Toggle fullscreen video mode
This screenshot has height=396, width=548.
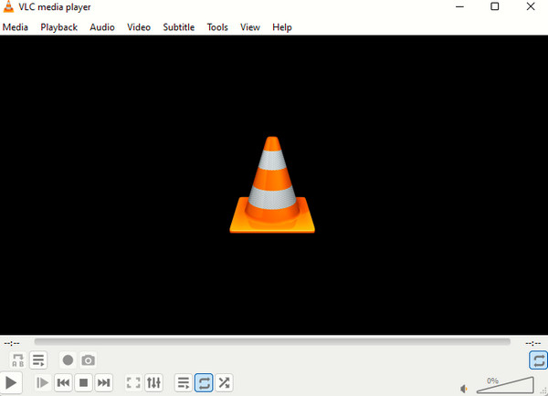coord(133,382)
